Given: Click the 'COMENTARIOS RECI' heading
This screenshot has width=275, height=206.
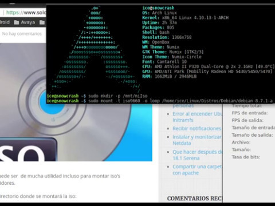Looking at the screenshot, I should click(195, 199).
